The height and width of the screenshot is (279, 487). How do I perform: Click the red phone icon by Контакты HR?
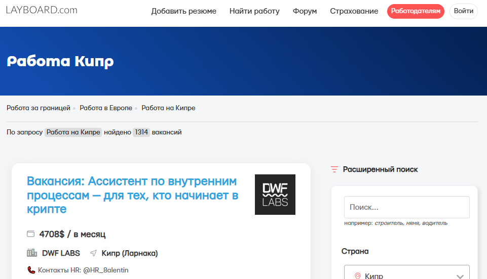[31, 270]
